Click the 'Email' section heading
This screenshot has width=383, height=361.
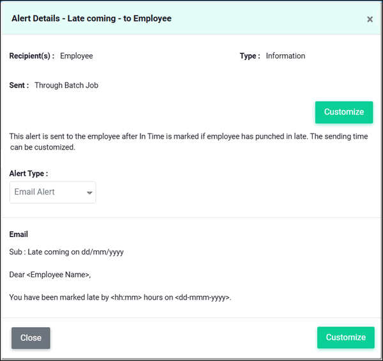19,234
